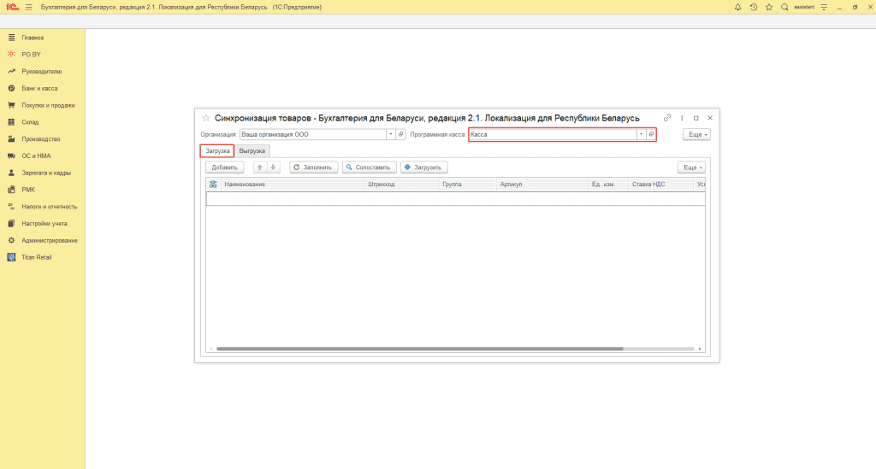876x469 pixels.
Task: Open Склад section in sidebar
Action: (x=30, y=122)
